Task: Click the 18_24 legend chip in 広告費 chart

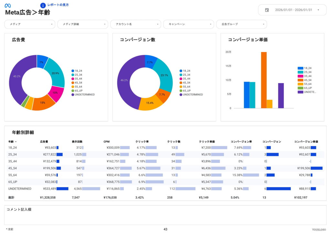Action: [76, 70]
